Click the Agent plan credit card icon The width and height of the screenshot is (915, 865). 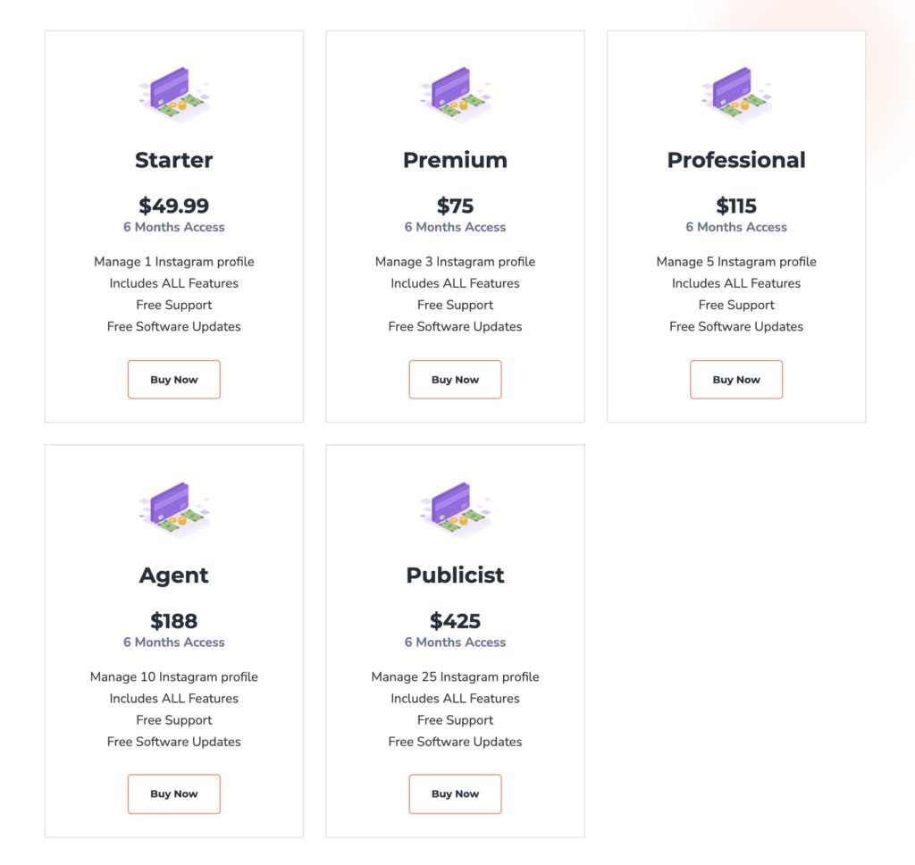point(174,509)
